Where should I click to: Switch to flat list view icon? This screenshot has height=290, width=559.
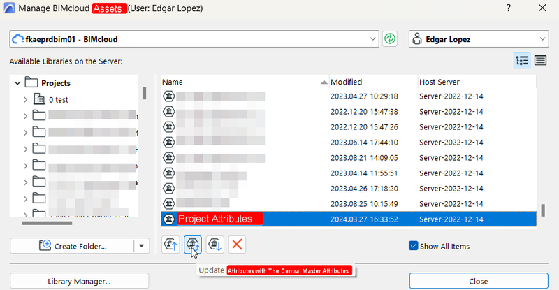coord(540,61)
